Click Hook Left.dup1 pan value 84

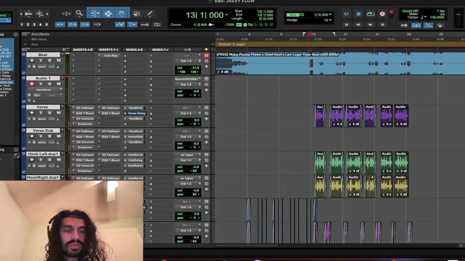click(195, 171)
